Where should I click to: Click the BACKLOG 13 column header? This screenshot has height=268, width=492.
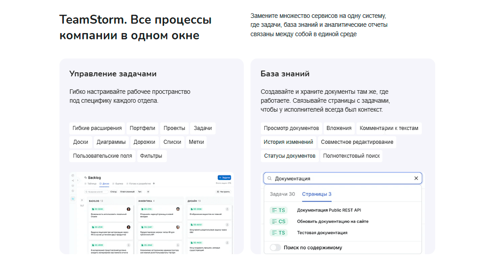[x=96, y=201]
